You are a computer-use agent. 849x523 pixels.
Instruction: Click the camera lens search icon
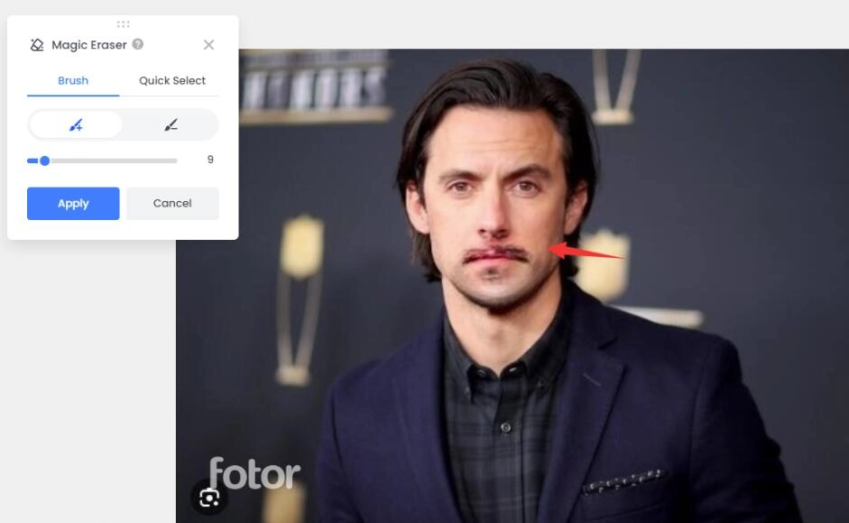tap(209, 498)
